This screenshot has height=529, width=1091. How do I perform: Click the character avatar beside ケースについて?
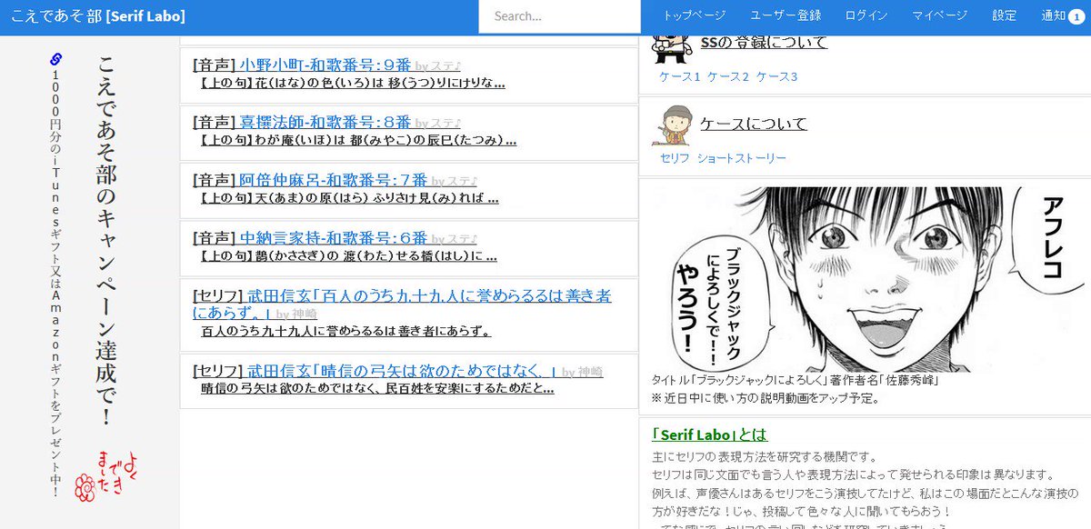(672, 125)
